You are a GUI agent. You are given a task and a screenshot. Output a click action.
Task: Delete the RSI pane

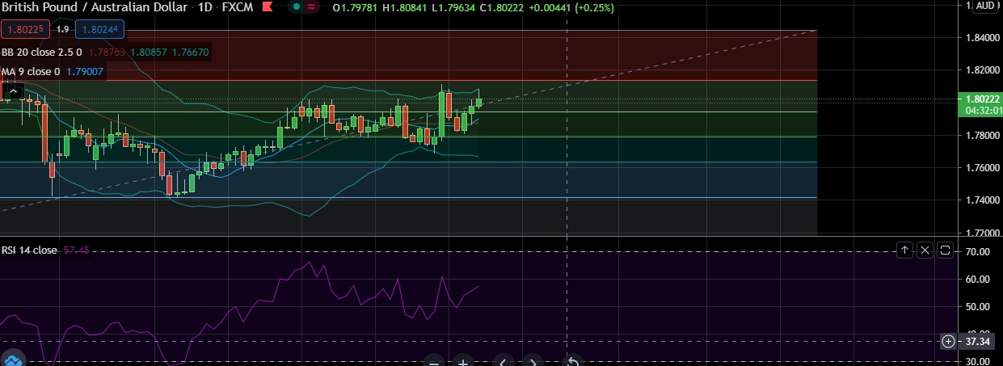[925, 250]
